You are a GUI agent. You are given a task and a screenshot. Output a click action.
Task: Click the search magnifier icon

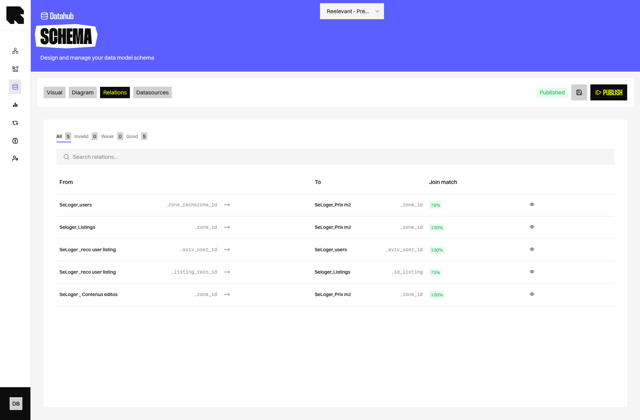pos(66,157)
